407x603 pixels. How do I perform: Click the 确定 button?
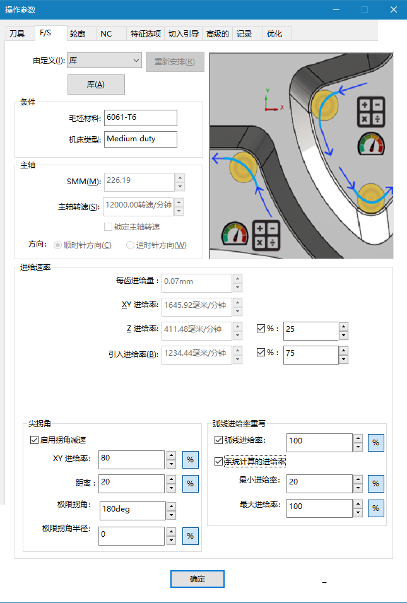[x=198, y=579]
